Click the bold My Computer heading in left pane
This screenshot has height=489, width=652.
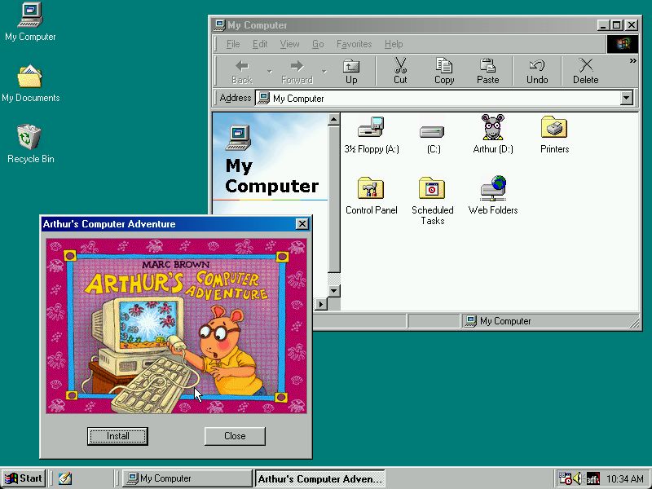(x=272, y=176)
